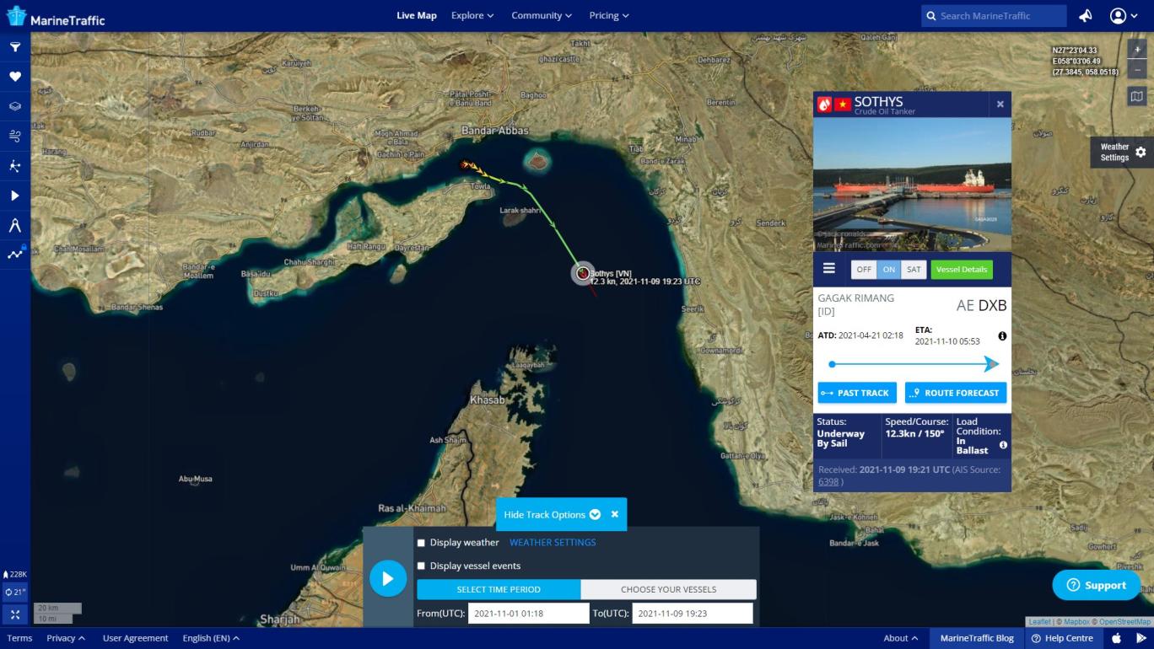Image resolution: width=1154 pixels, height=649 pixels.
Task: Click the fullscreen expand icon bottom-left
Action: [x=15, y=614]
